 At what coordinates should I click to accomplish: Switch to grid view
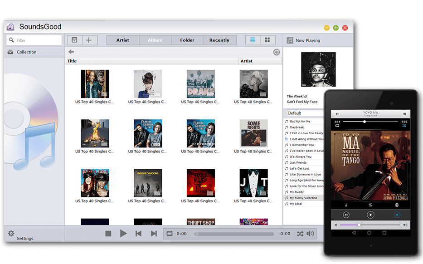click(x=267, y=40)
